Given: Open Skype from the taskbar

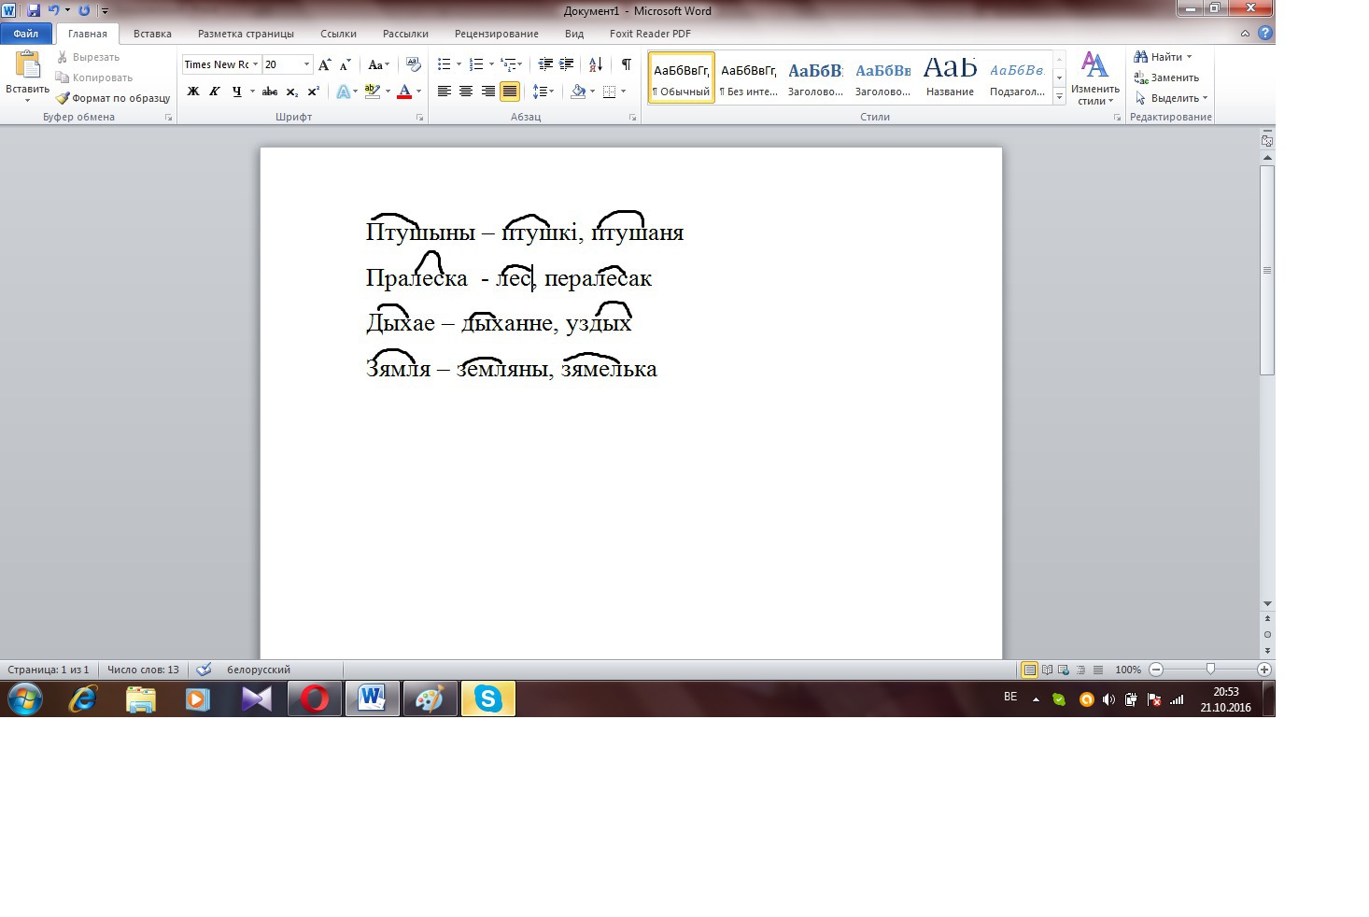Looking at the screenshot, I should click(487, 698).
